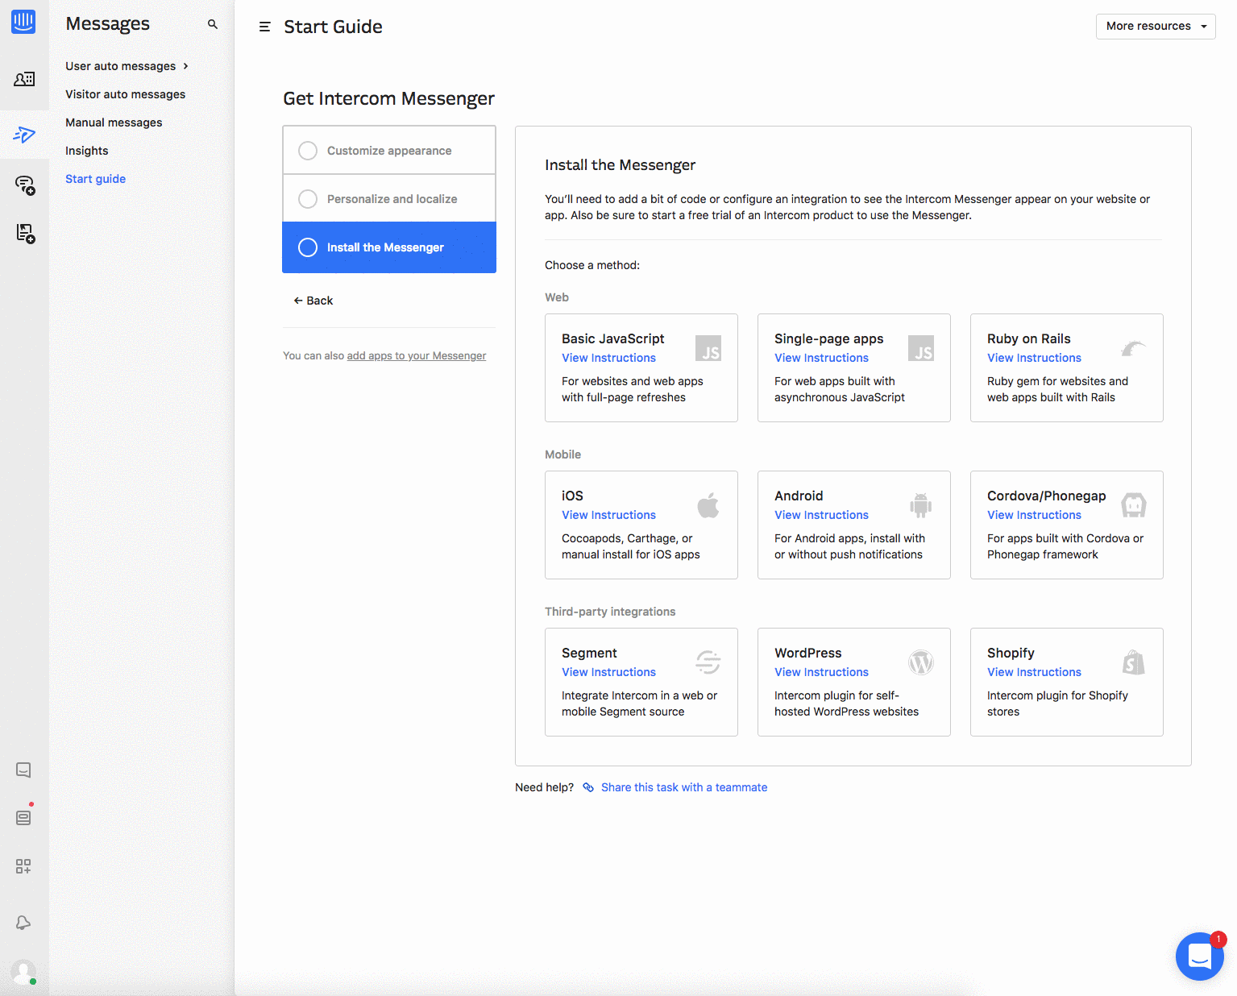Click the 'Install the Messenger' step label
Image resolution: width=1237 pixels, height=996 pixels.
[385, 247]
